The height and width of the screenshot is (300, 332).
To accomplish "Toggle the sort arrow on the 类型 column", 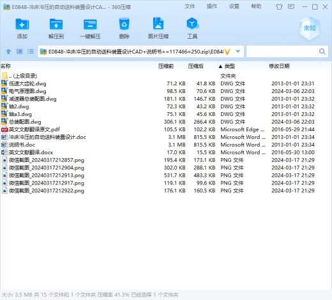I will tap(220, 66).
